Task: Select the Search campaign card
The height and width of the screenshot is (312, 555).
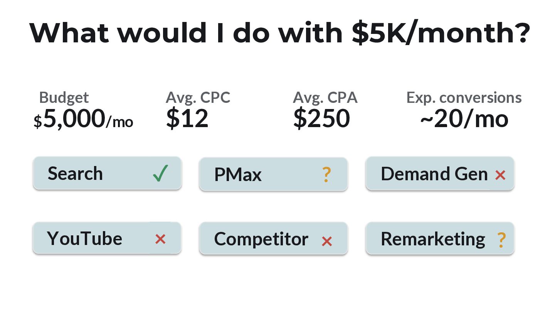Action: (x=107, y=173)
